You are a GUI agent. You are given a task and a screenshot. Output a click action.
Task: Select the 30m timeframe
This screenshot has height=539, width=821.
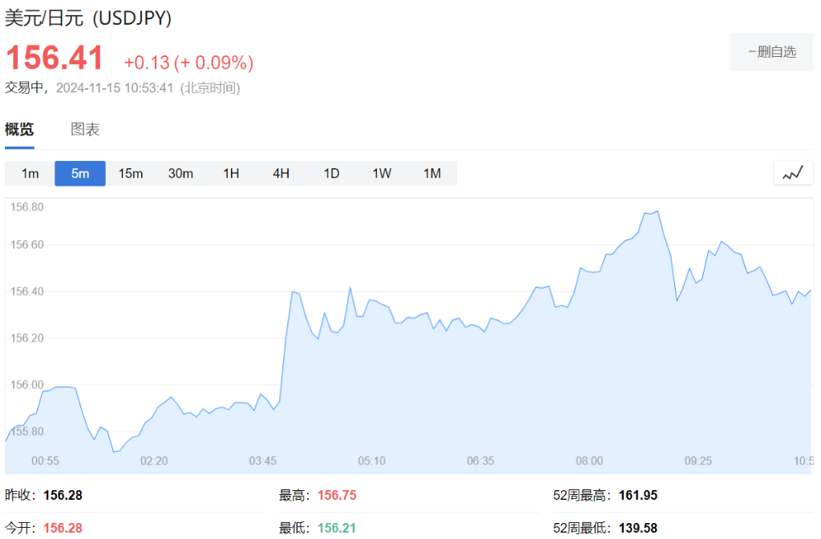(x=180, y=173)
